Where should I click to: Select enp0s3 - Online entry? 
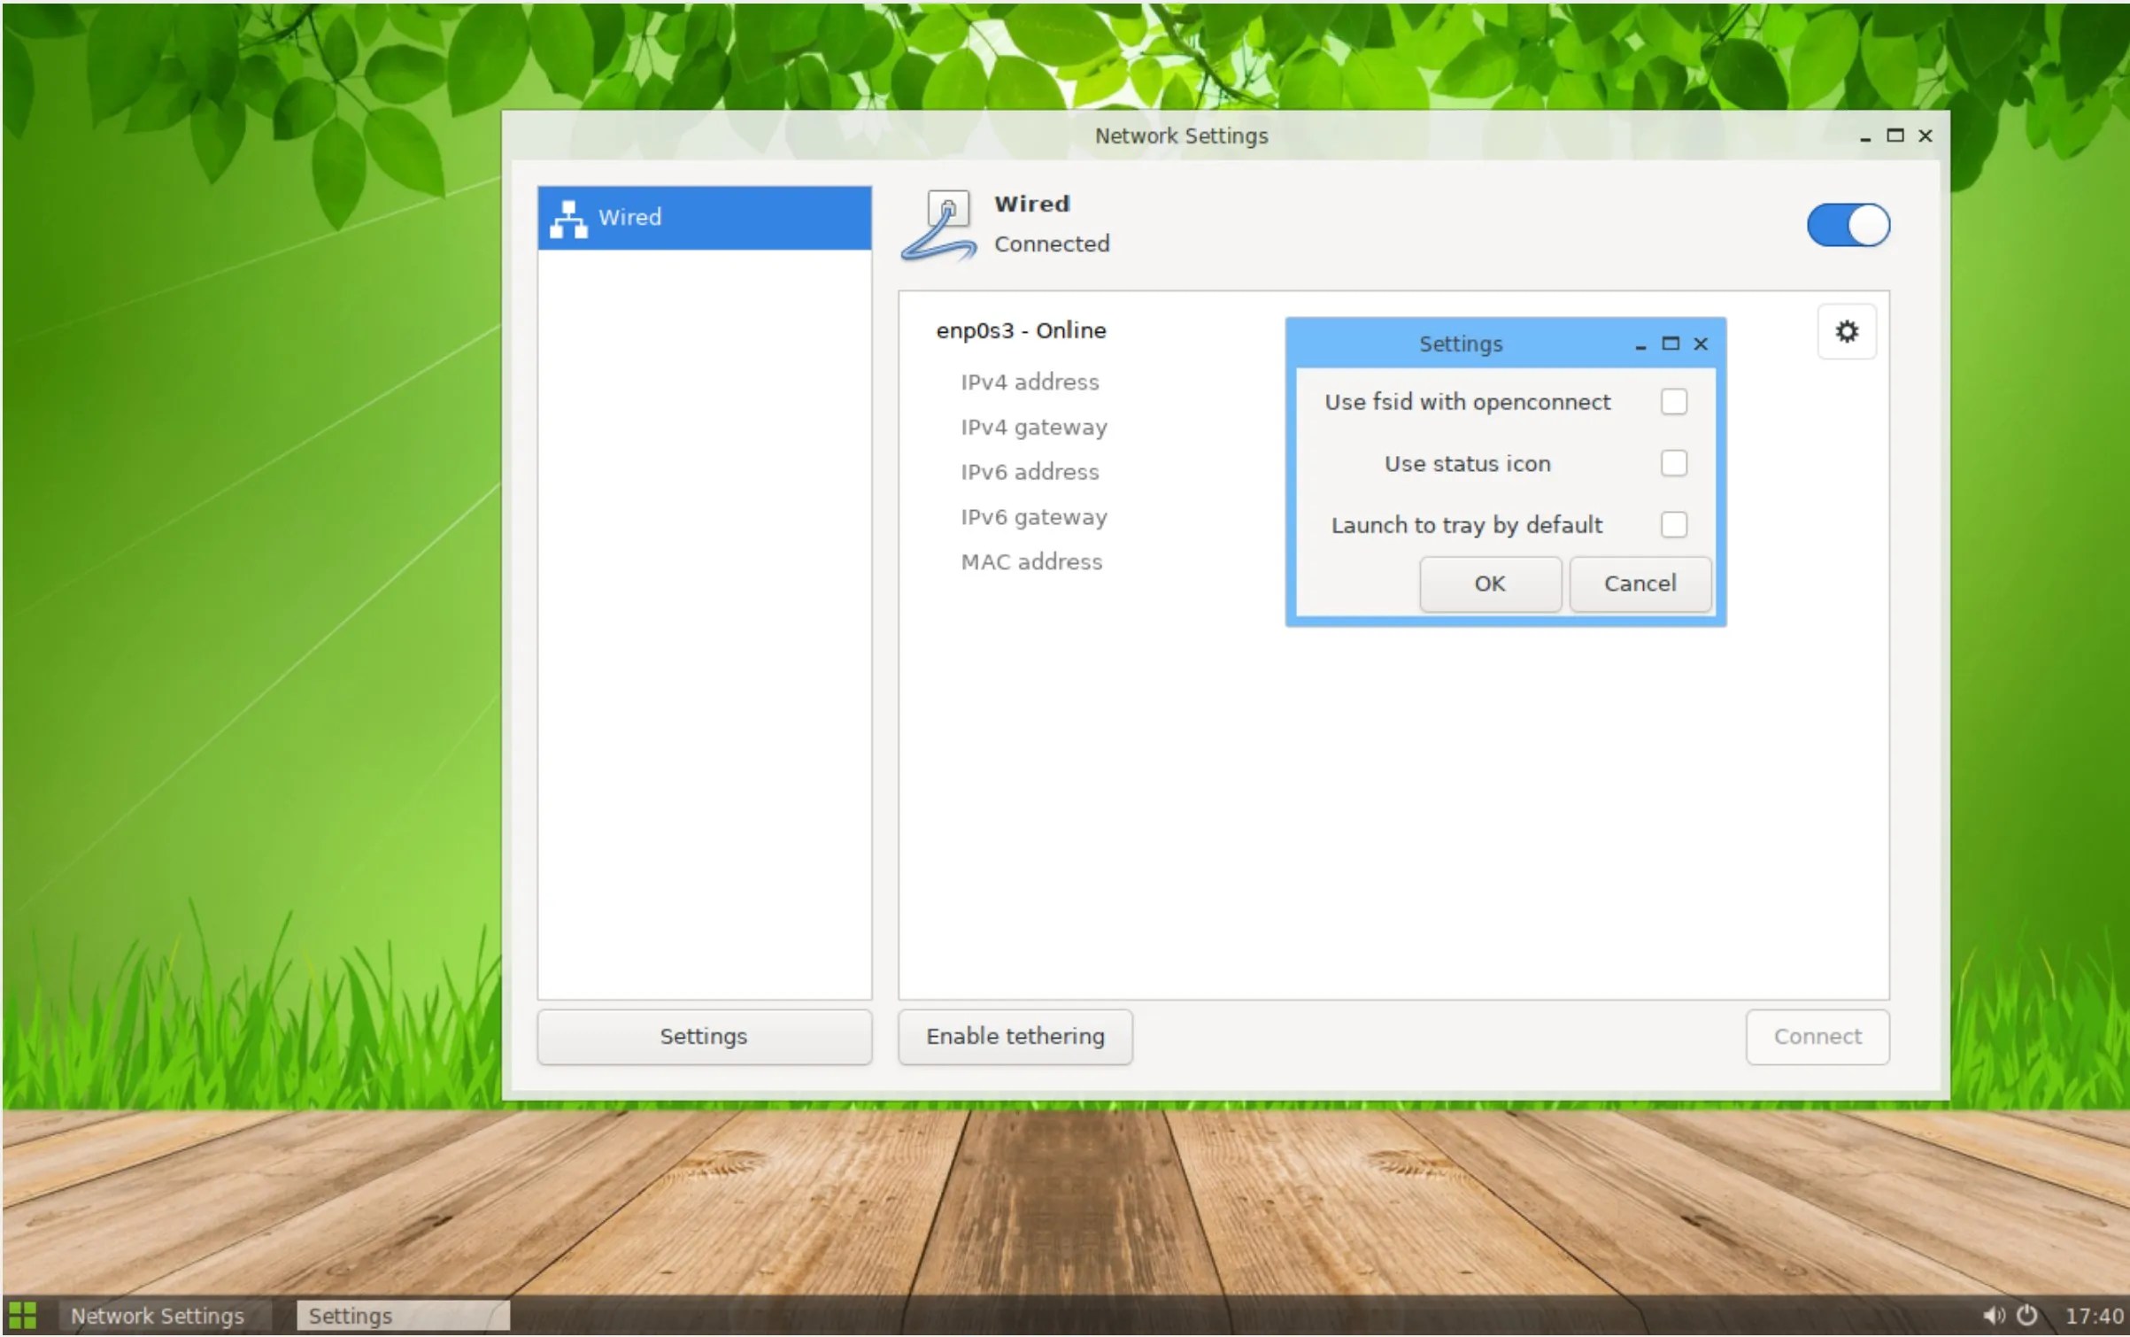pos(1021,330)
